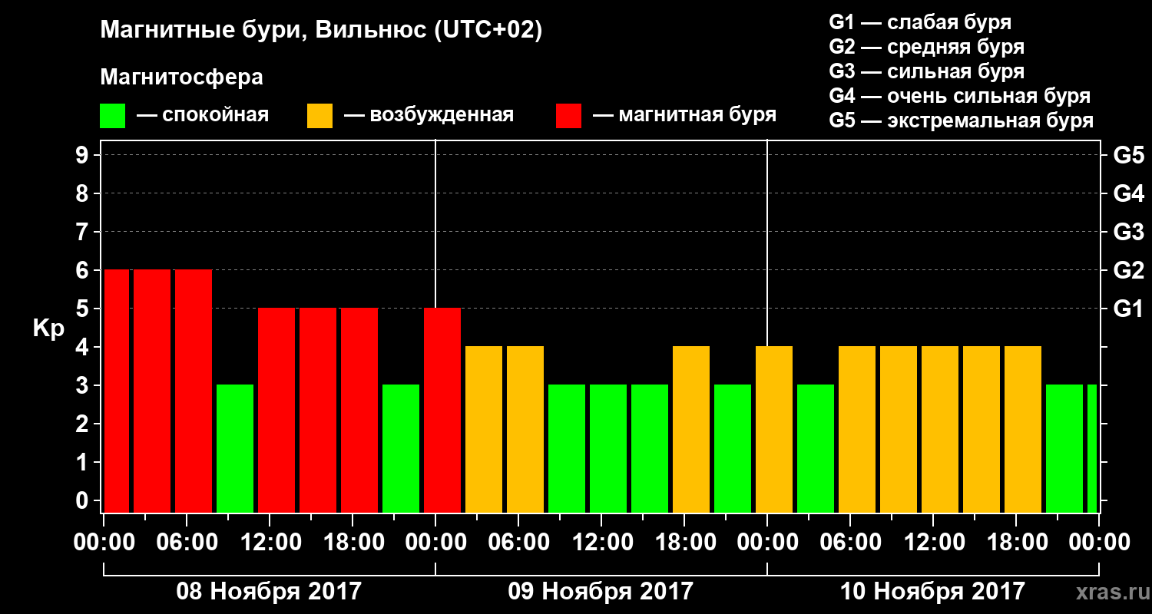Screen dimensions: 1152x614
Task: Select the date label '09 Ноября 2017'
Action: tap(601, 592)
